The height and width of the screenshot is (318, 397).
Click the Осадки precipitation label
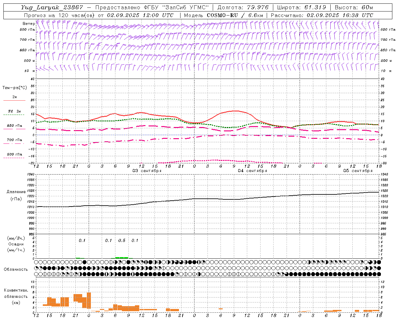coord(16,244)
